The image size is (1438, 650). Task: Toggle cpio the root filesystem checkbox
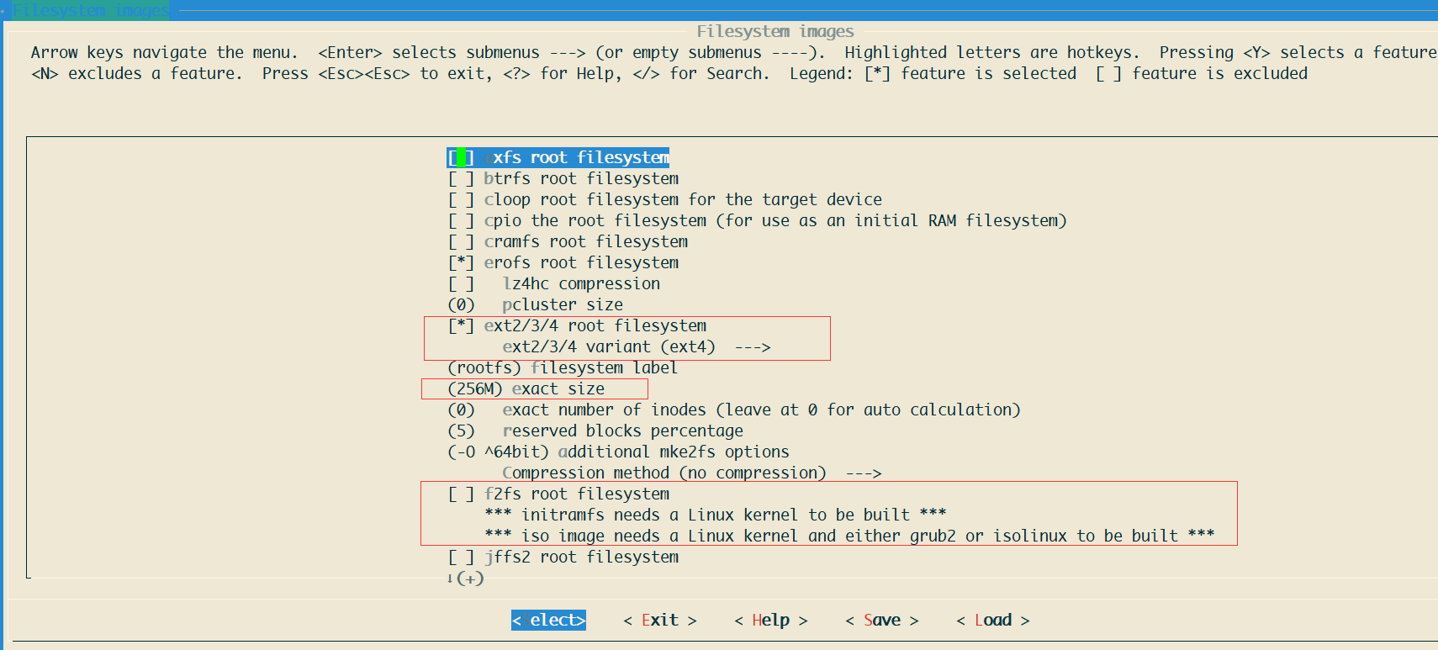tap(461, 220)
